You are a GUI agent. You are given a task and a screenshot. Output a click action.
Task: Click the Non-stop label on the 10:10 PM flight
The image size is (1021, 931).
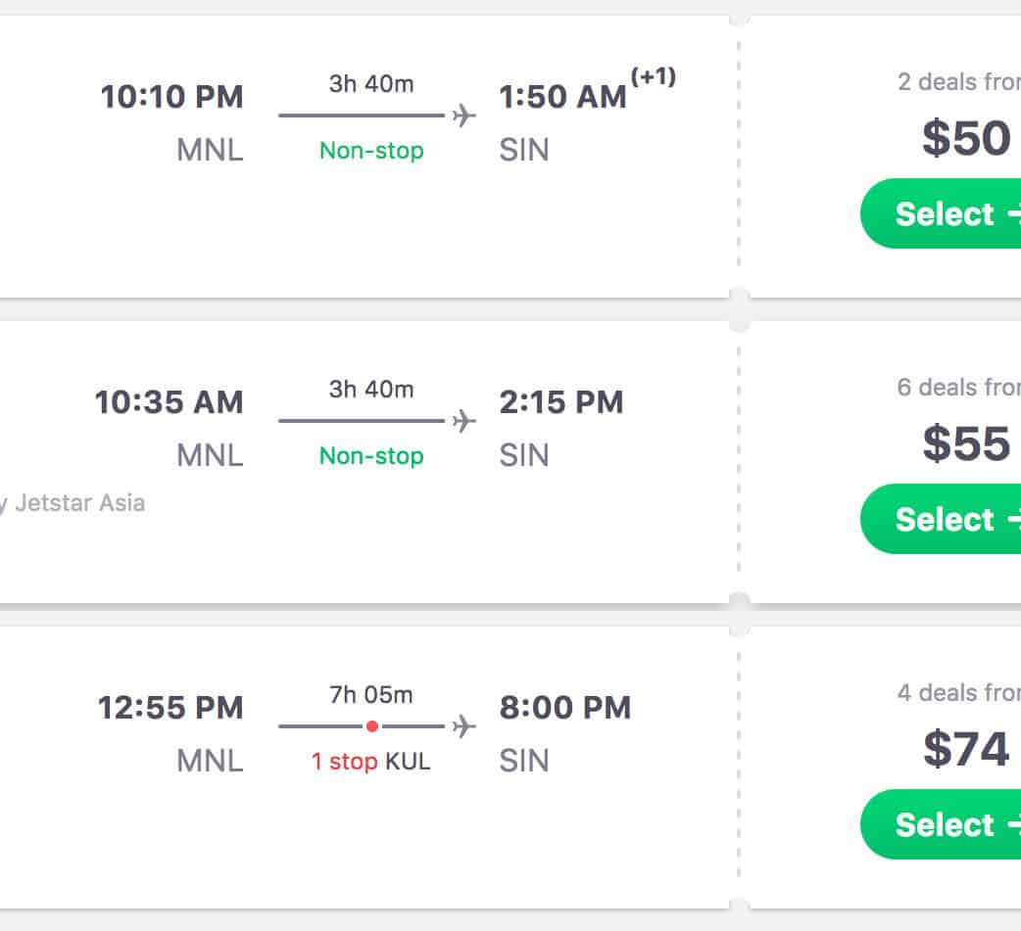pos(371,151)
